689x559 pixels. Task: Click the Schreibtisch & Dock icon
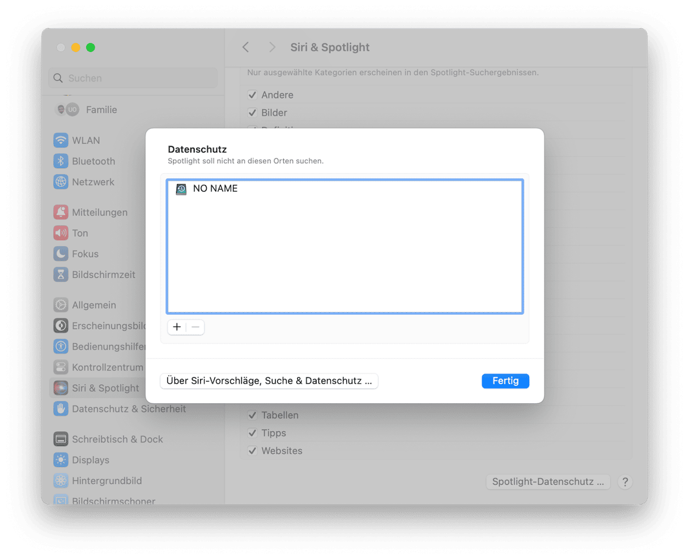click(61, 439)
